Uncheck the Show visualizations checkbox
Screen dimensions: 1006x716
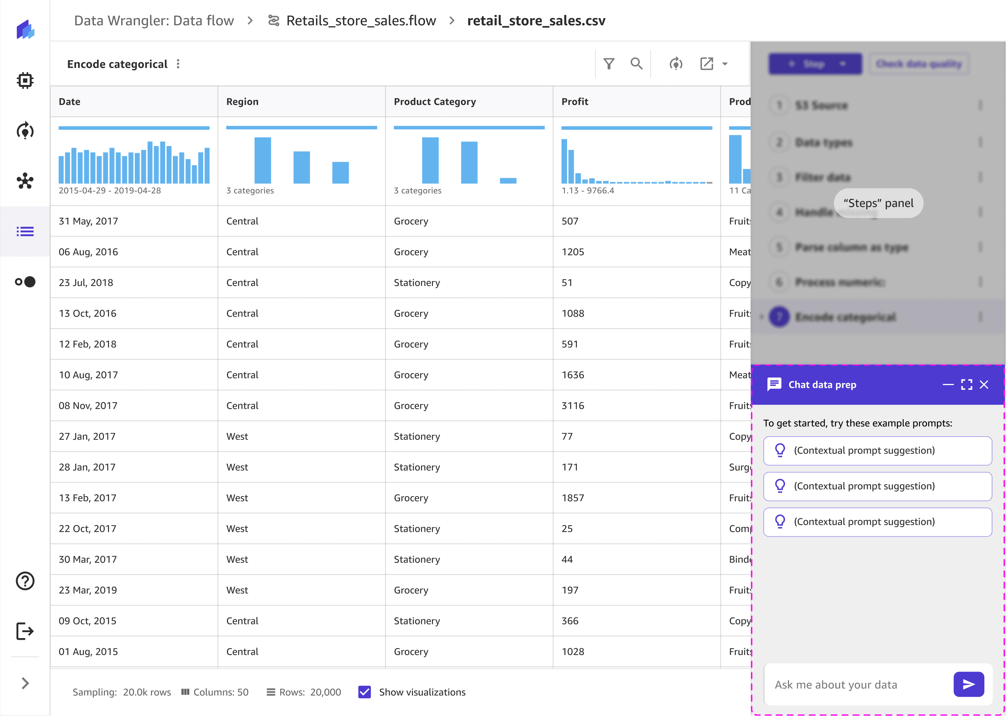[x=365, y=692]
